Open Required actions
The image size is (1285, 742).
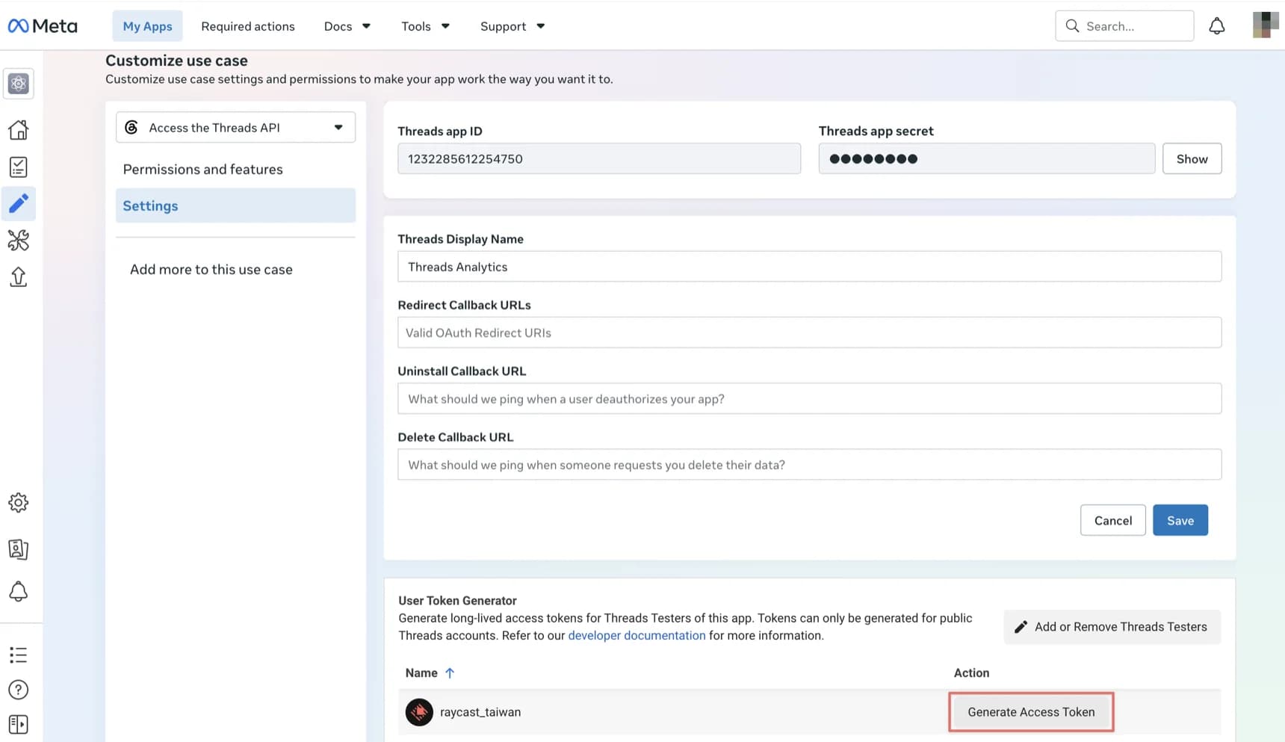click(248, 26)
